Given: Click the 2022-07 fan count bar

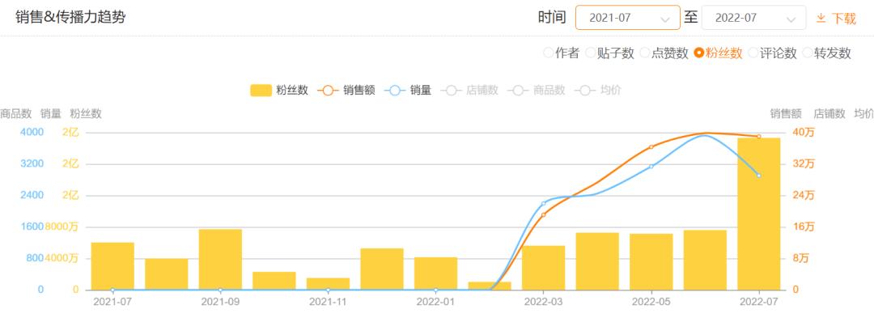Looking at the screenshot, I should 758,214.
